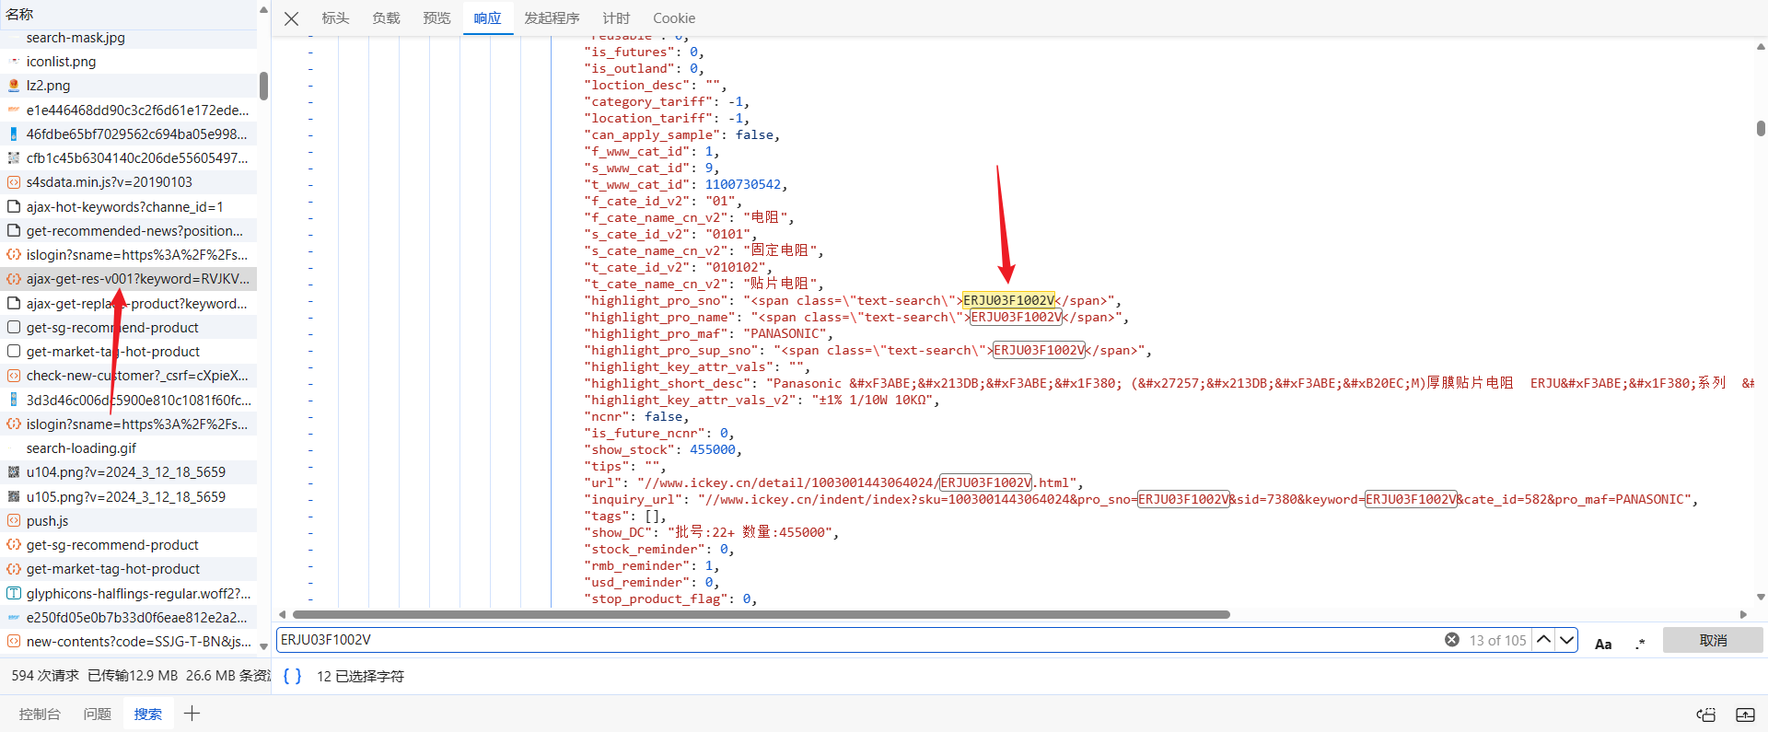
Task: Open the 发起程序 tab
Action: click(x=552, y=18)
